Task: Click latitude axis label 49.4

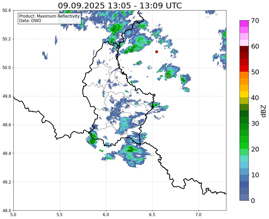Action: click(x=7, y=153)
